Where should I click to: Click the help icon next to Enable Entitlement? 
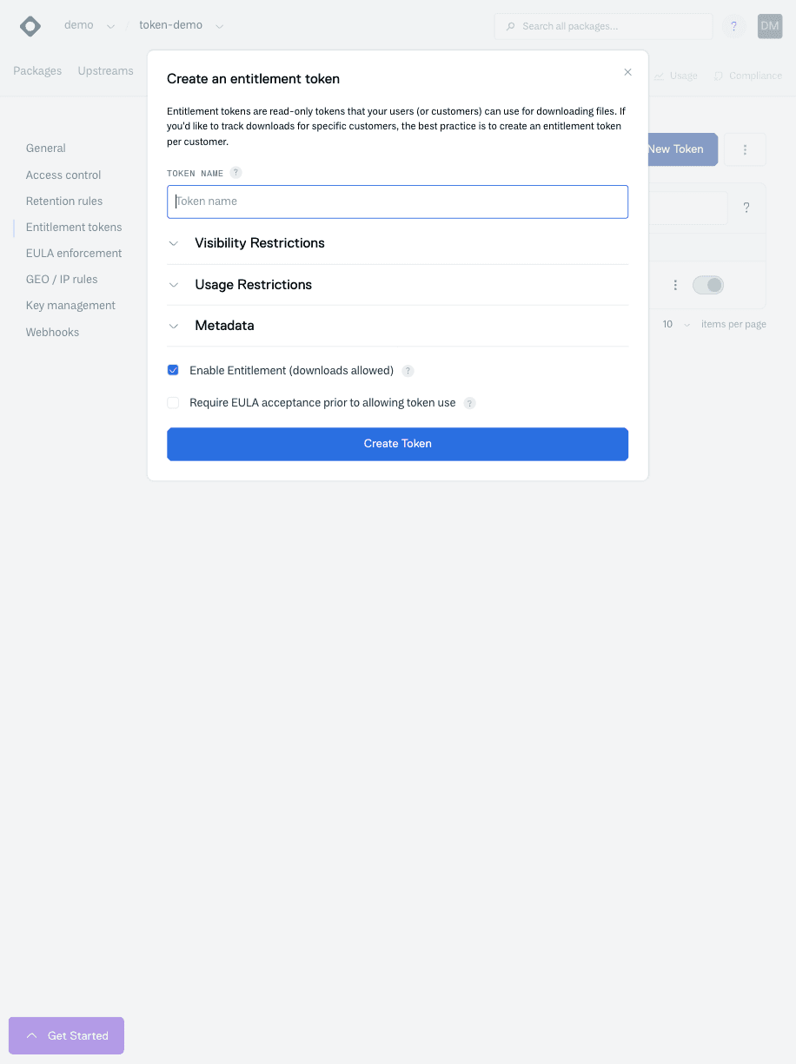coord(408,371)
